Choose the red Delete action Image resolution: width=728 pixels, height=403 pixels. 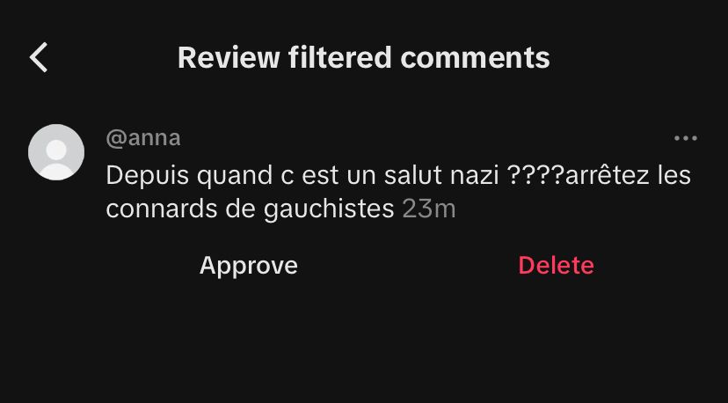[x=557, y=266]
